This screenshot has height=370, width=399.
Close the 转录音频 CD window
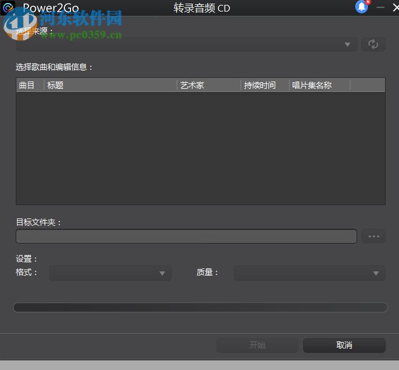[x=395, y=8]
